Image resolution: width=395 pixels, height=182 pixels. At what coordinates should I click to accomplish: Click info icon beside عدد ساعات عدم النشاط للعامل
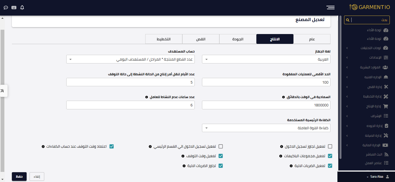coord(146,97)
